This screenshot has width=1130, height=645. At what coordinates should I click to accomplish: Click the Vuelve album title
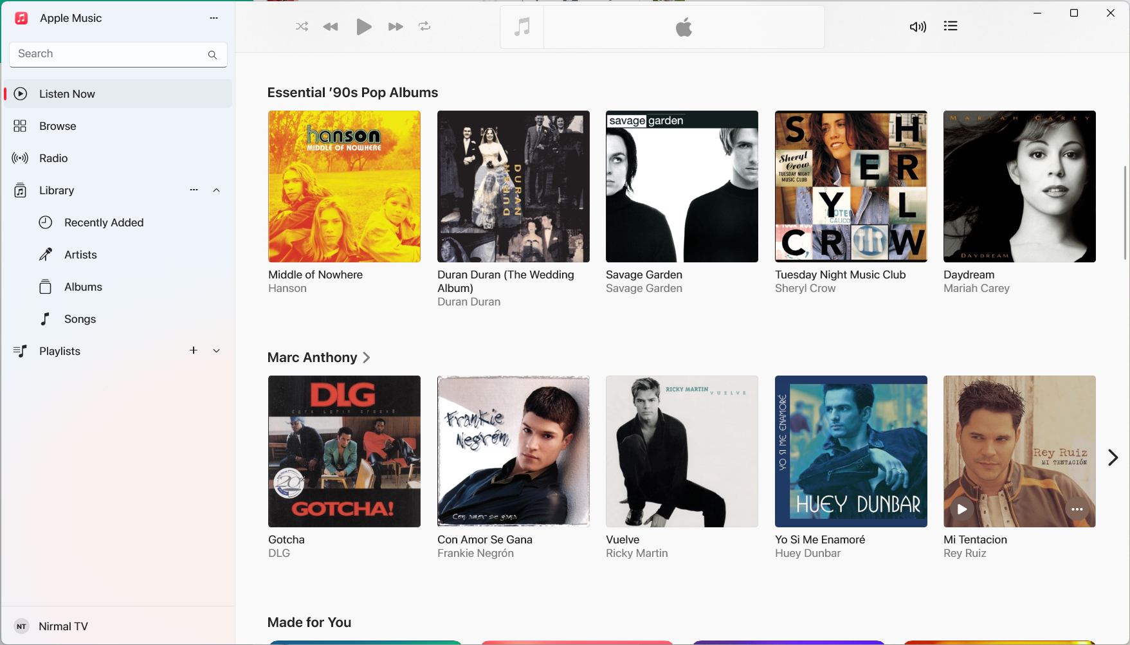[x=623, y=540]
